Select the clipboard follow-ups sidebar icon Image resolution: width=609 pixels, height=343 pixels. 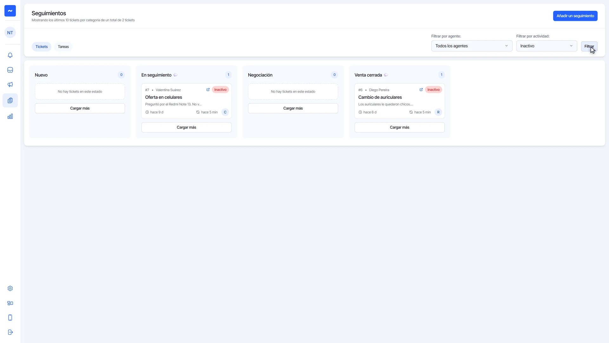point(10,100)
